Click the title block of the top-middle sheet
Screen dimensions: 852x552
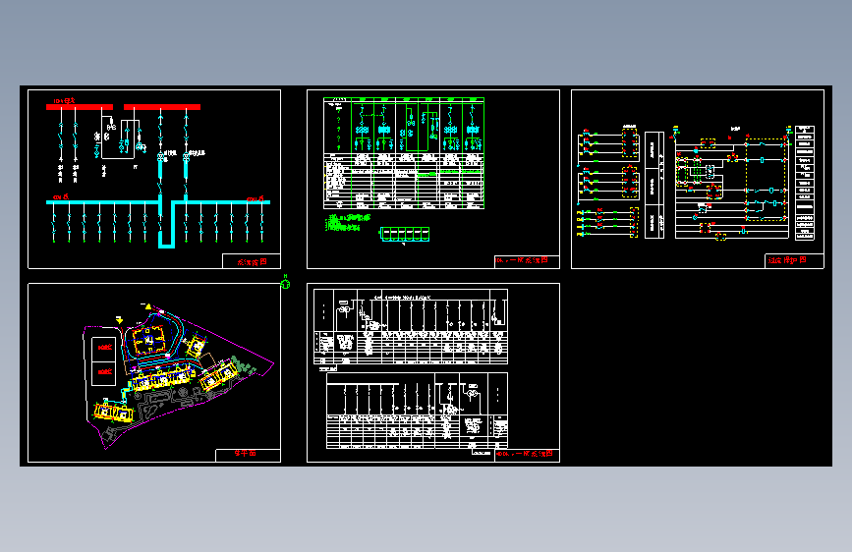coord(527,261)
